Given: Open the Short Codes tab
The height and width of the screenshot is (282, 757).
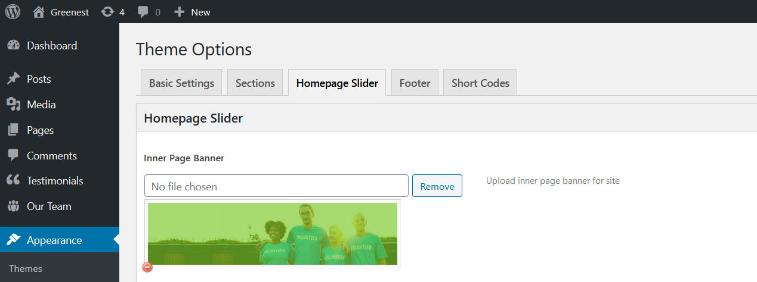Looking at the screenshot, I should tap(480, 83).
